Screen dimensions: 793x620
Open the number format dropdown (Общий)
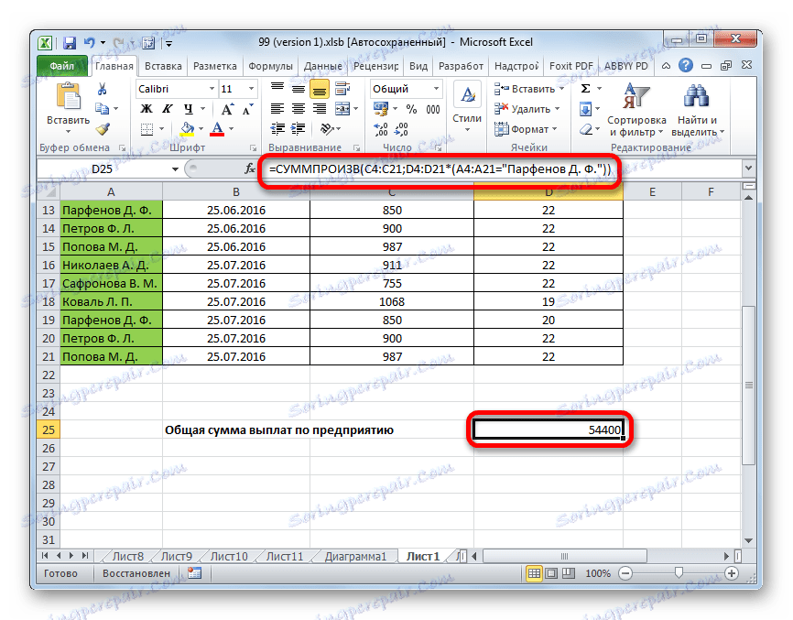coord(435,89)
